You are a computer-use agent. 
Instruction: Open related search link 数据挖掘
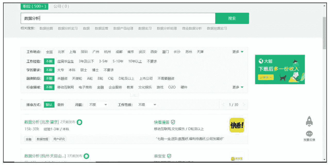pos(46,28)
